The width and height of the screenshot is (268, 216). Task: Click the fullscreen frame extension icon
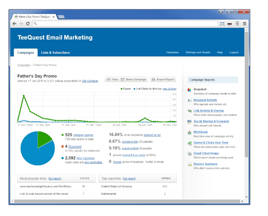click(x=222, y=24)
